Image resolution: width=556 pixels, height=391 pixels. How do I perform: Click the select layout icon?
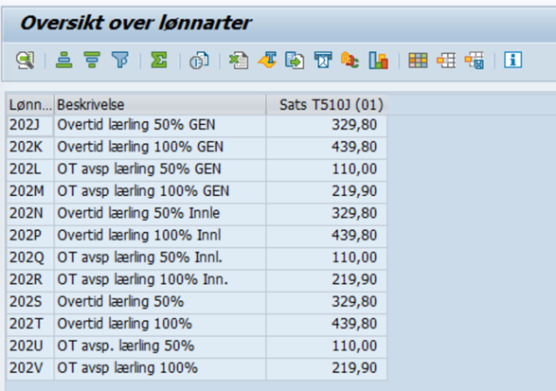446,61
